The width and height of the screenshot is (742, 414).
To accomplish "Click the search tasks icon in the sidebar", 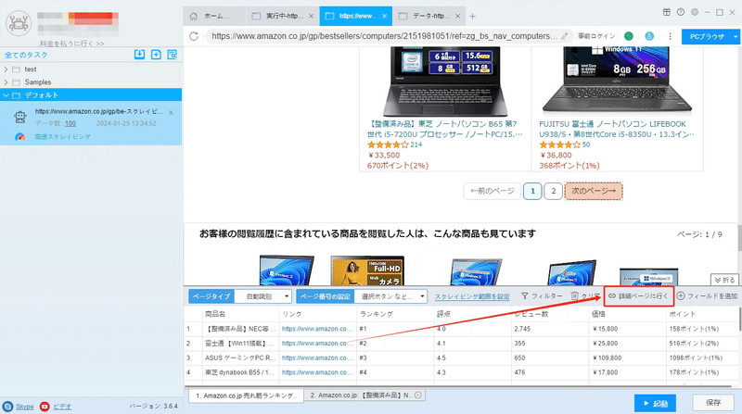I will click(x=173, y=55).
